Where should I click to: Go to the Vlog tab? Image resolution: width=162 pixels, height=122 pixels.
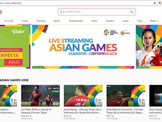point(140,21)
